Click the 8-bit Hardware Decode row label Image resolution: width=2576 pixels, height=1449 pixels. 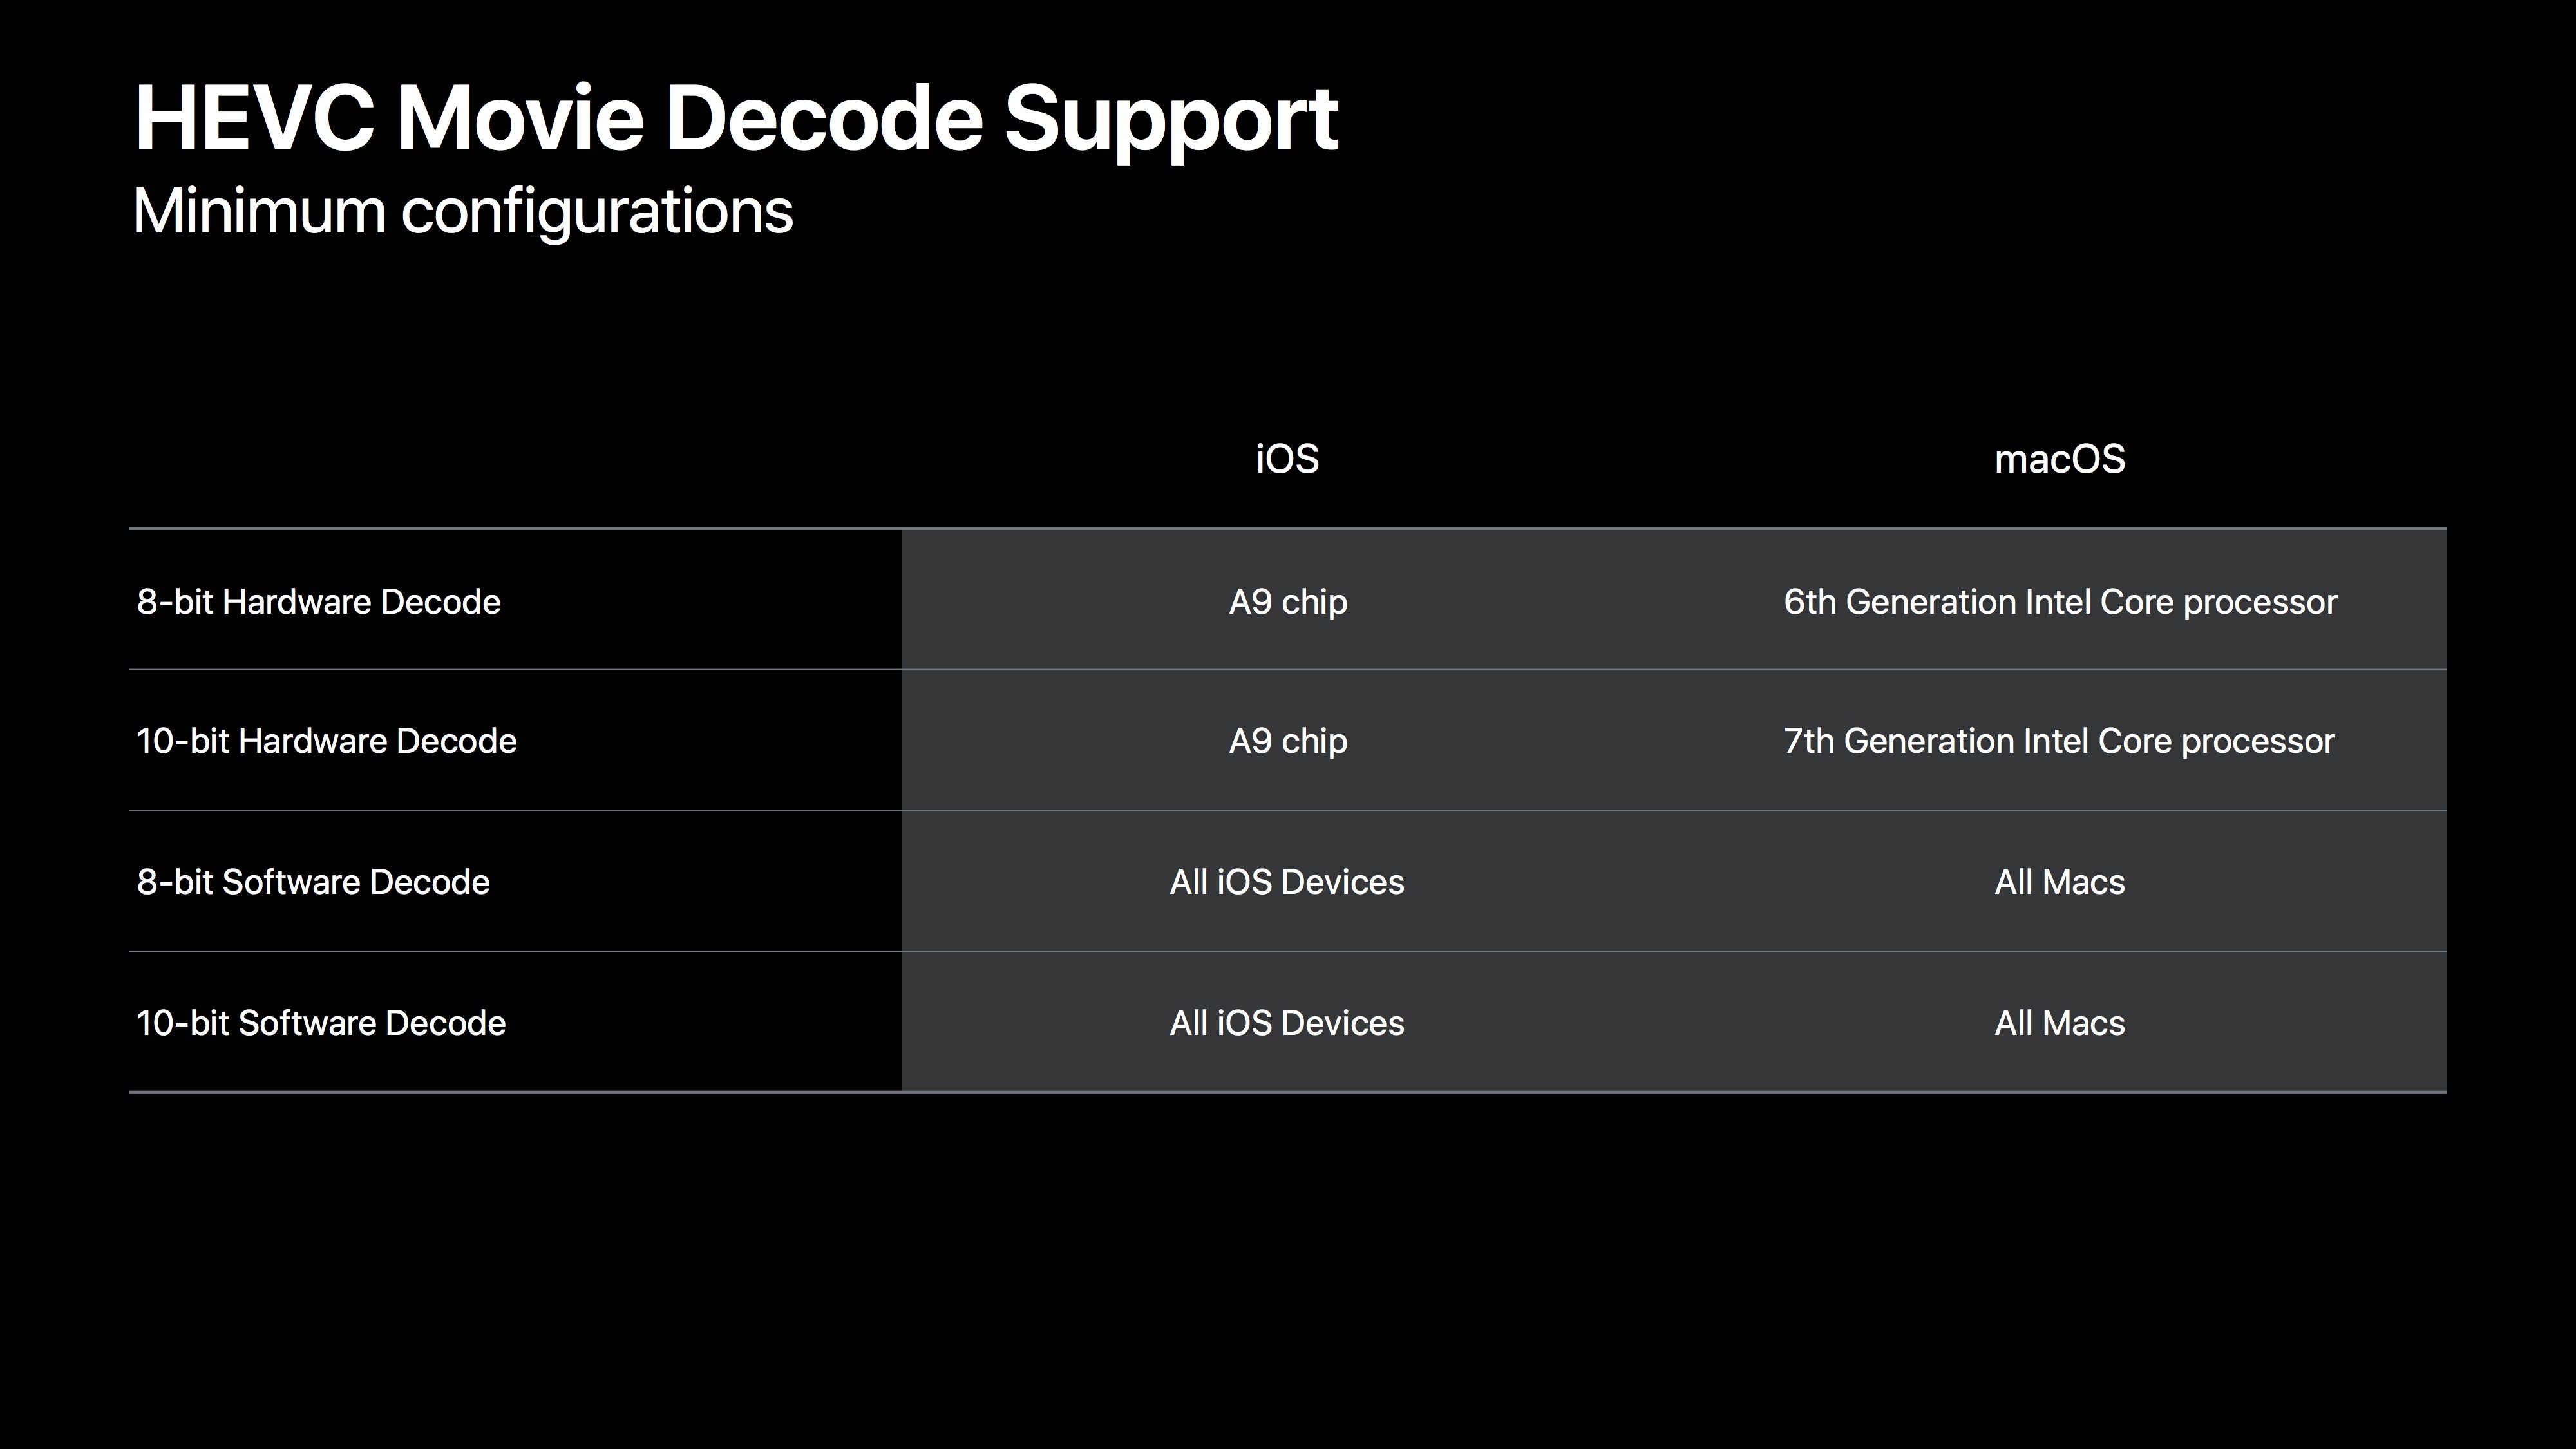(x=318, y=602)
